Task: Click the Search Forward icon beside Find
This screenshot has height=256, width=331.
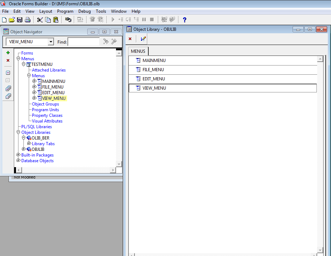Action: pyautogui.click(x=106, y=41)
